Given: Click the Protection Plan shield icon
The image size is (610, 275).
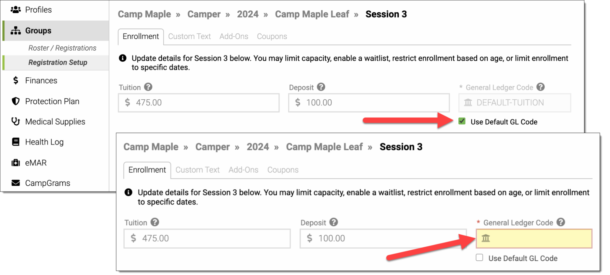Looking at the screenshot, I should 16,101.
